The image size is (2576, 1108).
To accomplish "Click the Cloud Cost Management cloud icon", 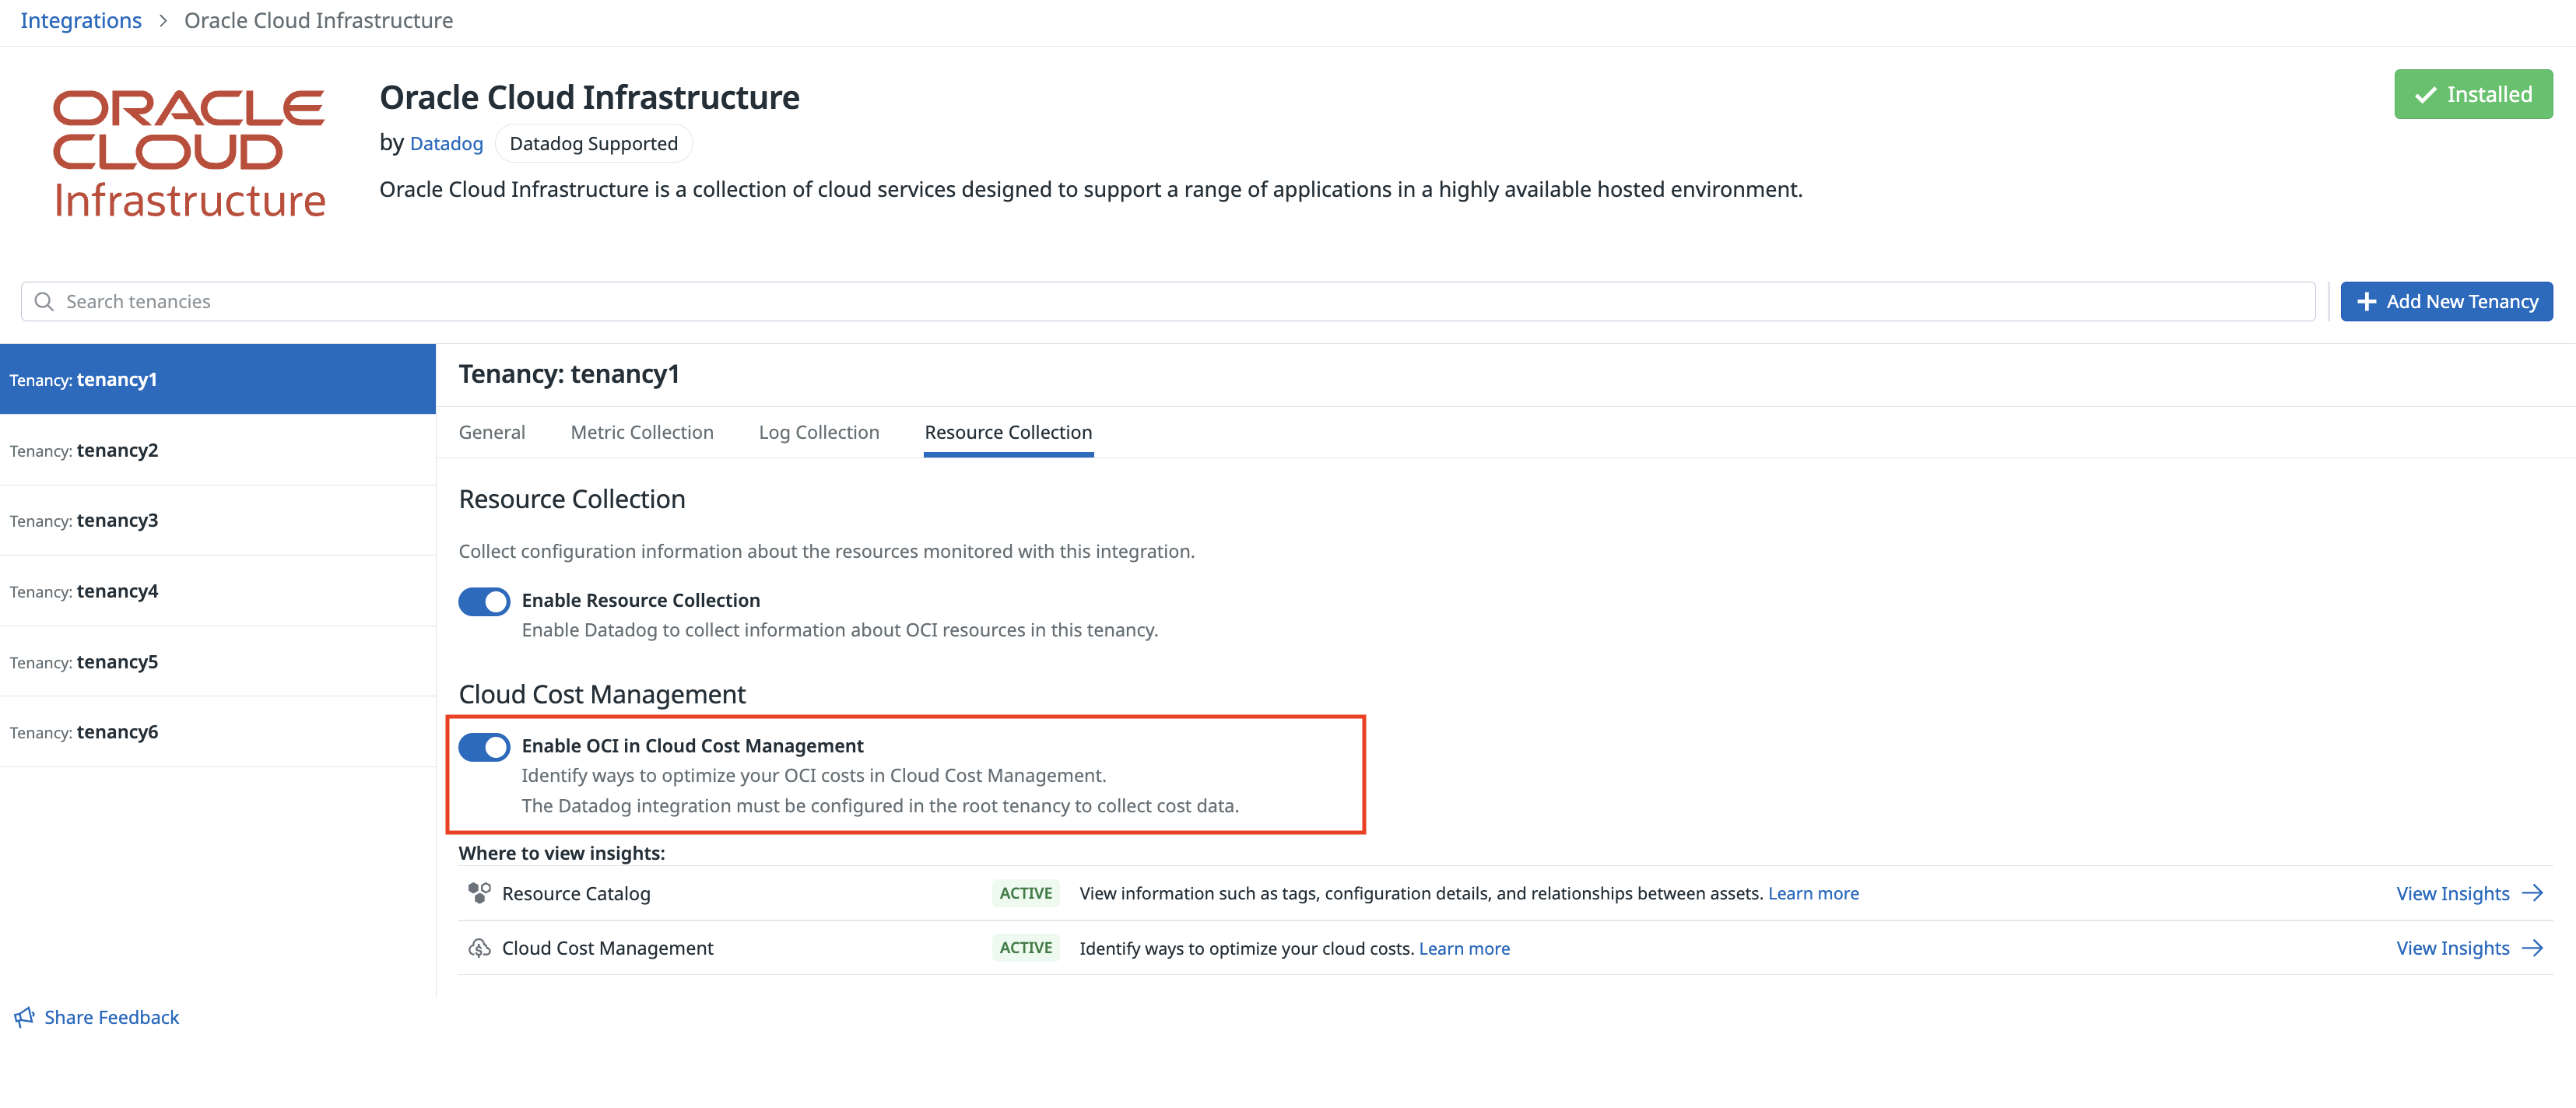I will [x=480, y=948].
